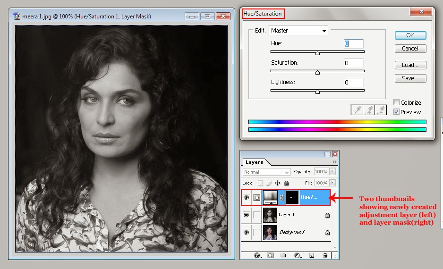
Task: Open new fill or adjustment layer icon
Action: tap(298, 255)
